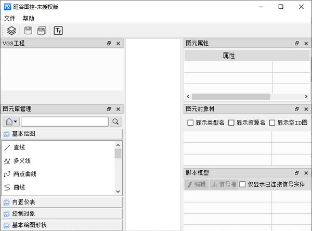
Task: Close the 脚本模型 panel
Action: click(306, 173)
